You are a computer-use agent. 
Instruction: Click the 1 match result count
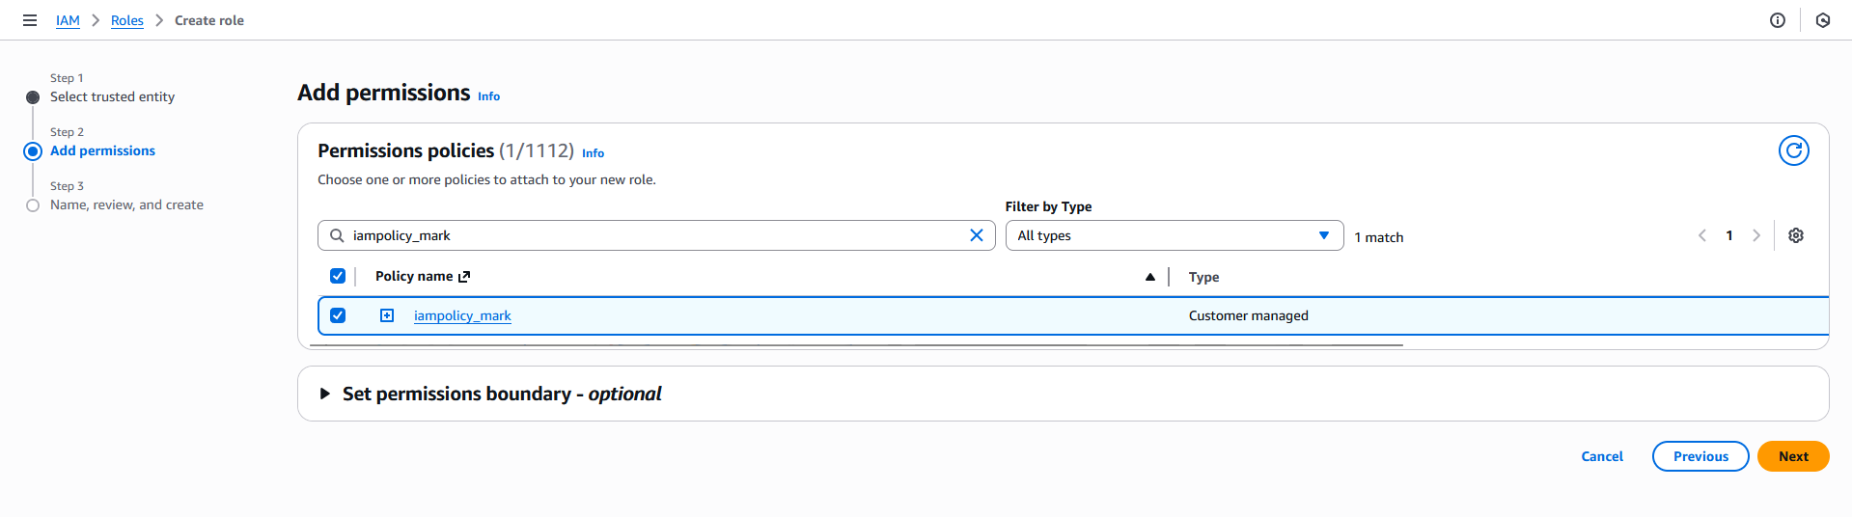pos(1379,237)
